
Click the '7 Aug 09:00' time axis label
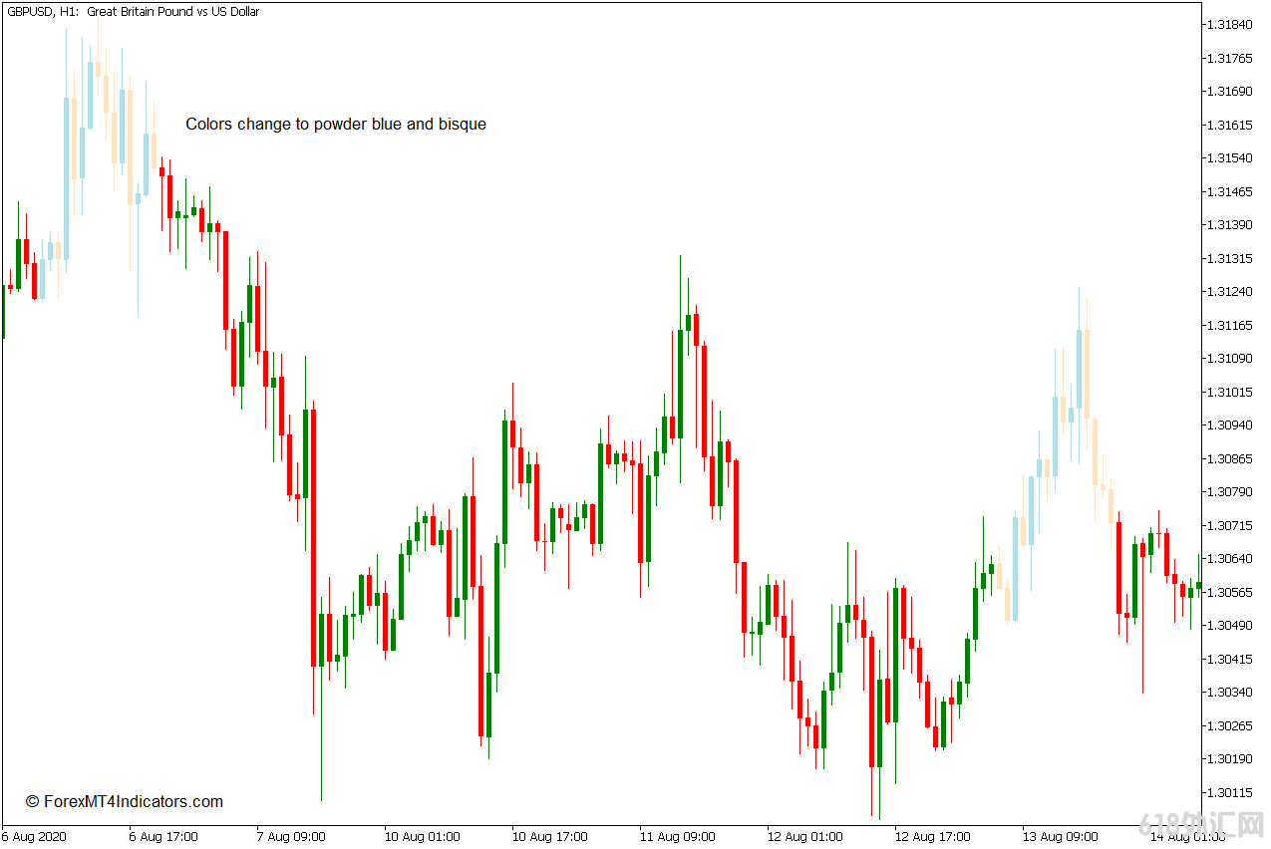292,837
